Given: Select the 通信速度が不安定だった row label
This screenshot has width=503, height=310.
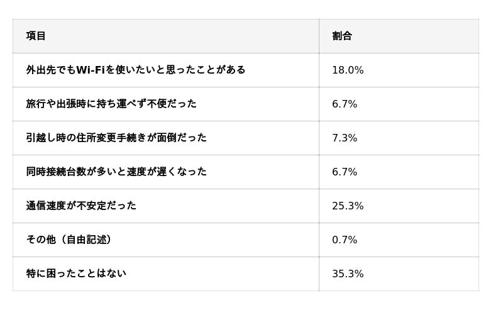Looking at the screenshot, I should click(80, 206).
